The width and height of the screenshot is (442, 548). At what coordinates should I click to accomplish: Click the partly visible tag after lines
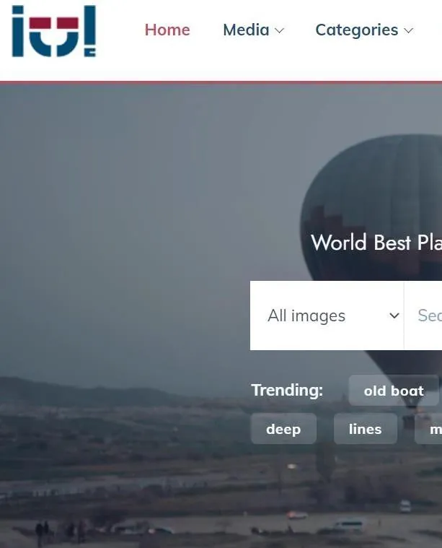click(428, 429)
